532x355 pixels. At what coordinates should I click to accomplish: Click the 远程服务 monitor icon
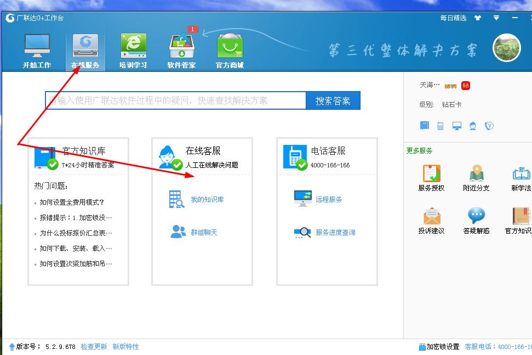pyautogui.click(x=302, y=199)
